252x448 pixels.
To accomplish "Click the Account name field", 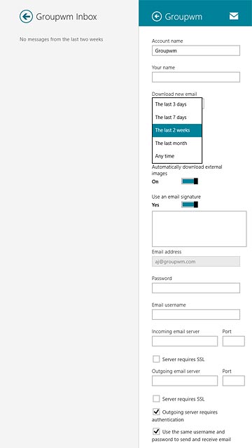I will 196,50.
